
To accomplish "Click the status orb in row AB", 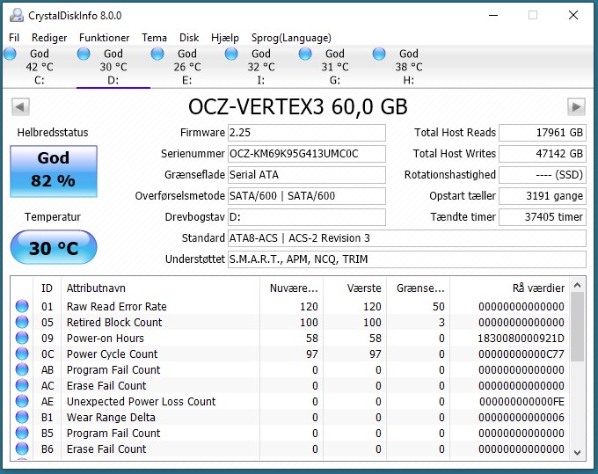I will tap(22, 369).
